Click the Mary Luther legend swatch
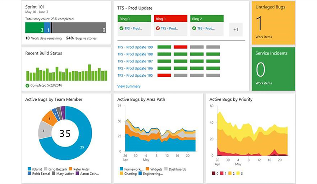This screenshot has height=184, width=317. [x=54, y=174]
